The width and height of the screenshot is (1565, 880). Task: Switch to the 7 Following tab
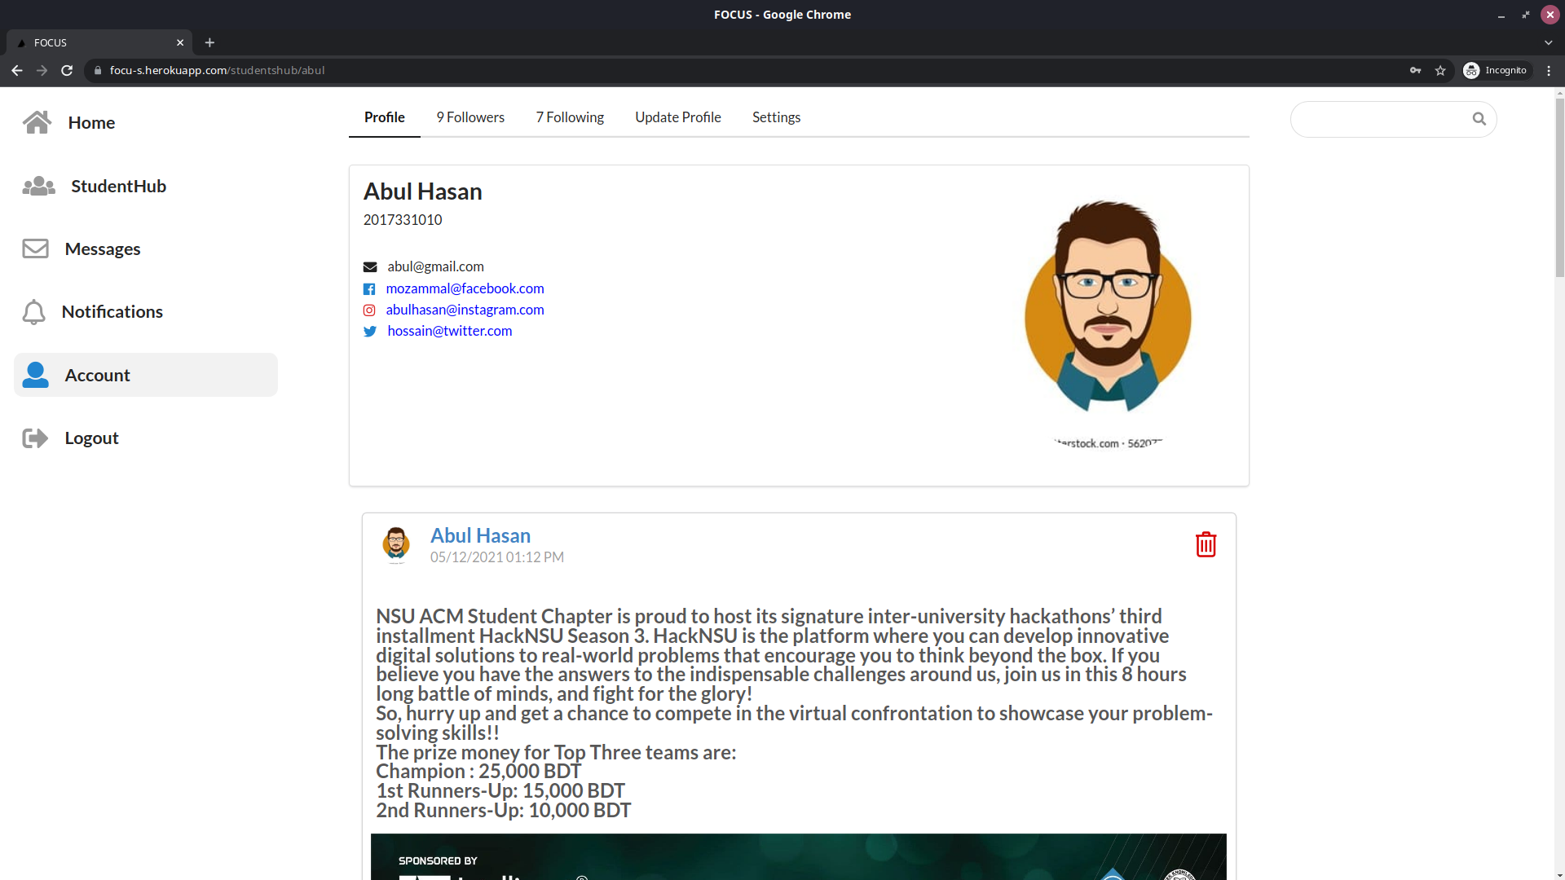tap(570, 117)
